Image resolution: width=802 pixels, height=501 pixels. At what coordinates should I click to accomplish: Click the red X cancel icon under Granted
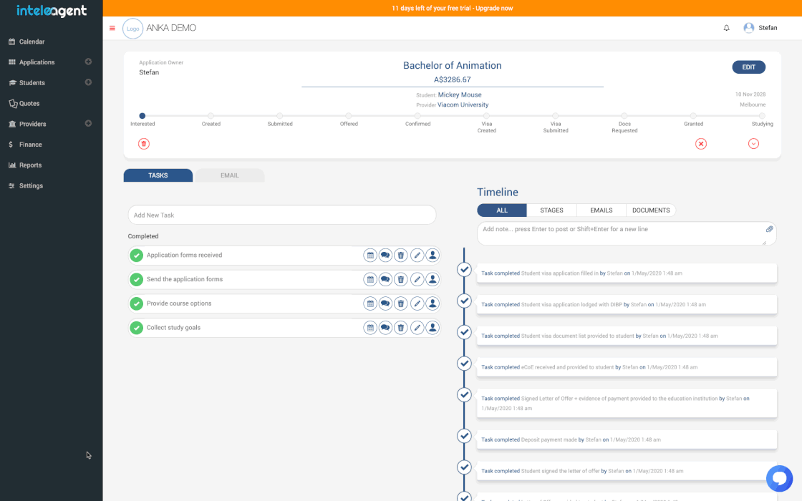coord(701,144)
